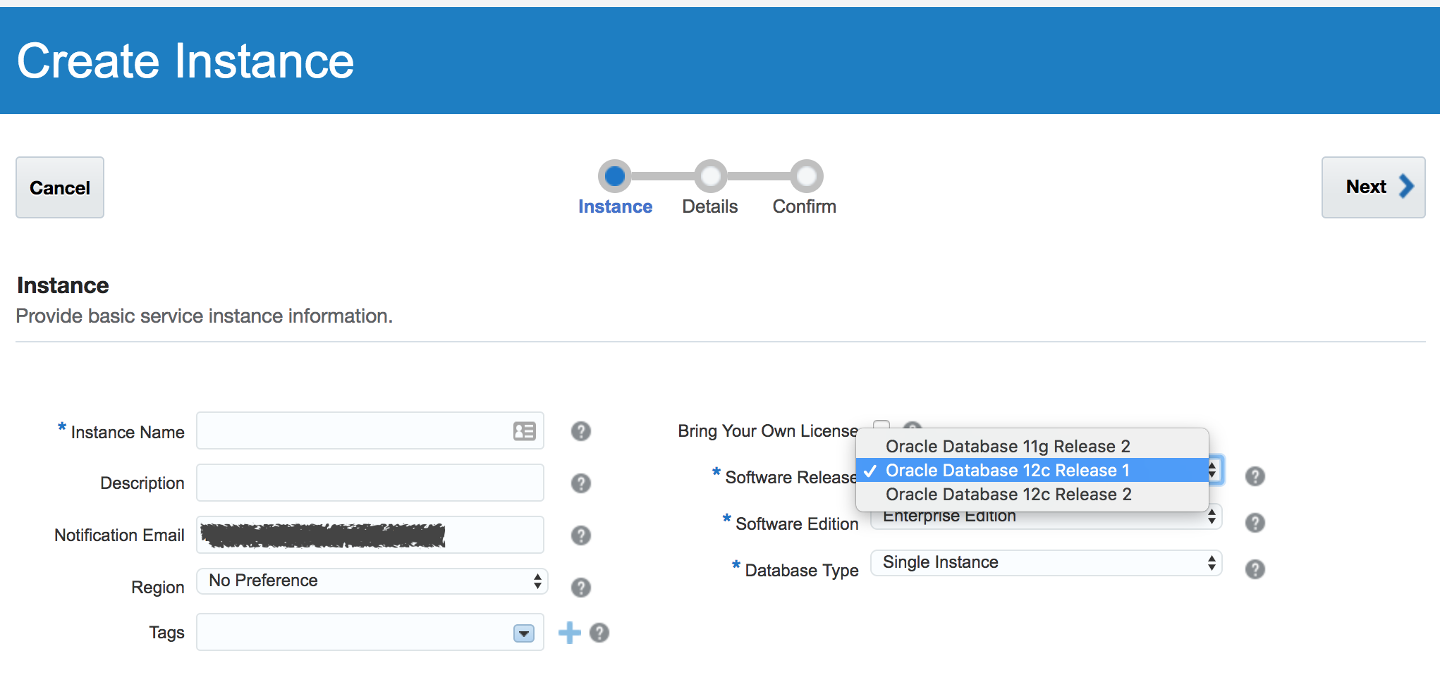Click the plus icon to add a tag
This screenshot has height=682, width=1440.
569,633
